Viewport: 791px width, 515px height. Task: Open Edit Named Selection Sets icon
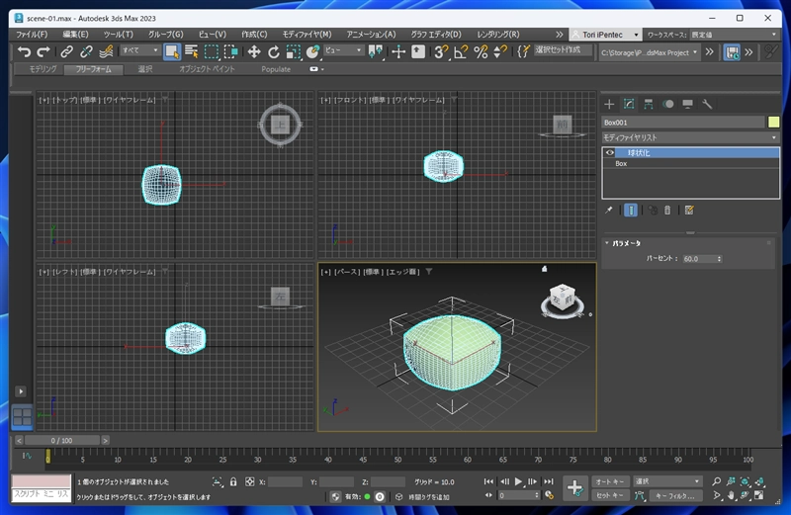[524, 51]
